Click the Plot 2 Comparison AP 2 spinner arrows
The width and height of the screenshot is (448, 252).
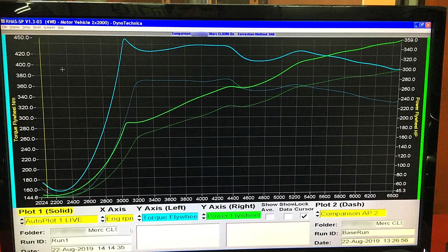317,214
